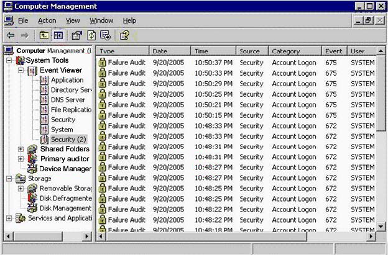
Task: Collapse the Storage tree node
Action: click(x=9, y=179)
